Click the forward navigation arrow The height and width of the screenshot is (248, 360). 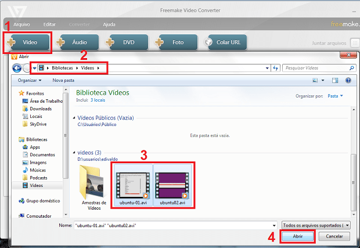click(x=27, y=68)
